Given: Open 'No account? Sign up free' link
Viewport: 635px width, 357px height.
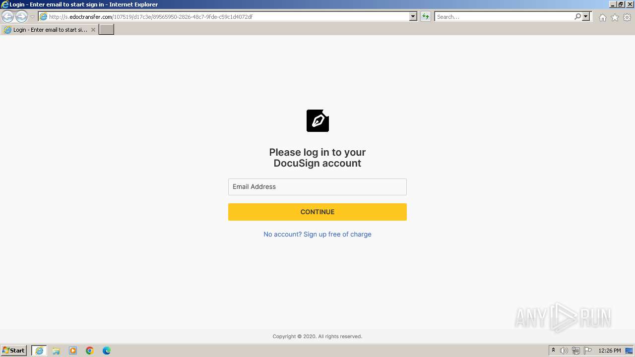Looking at the screenshot, I should click(x=317, y=235).
